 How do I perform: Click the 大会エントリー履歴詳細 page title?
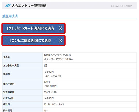pos(29,6)
